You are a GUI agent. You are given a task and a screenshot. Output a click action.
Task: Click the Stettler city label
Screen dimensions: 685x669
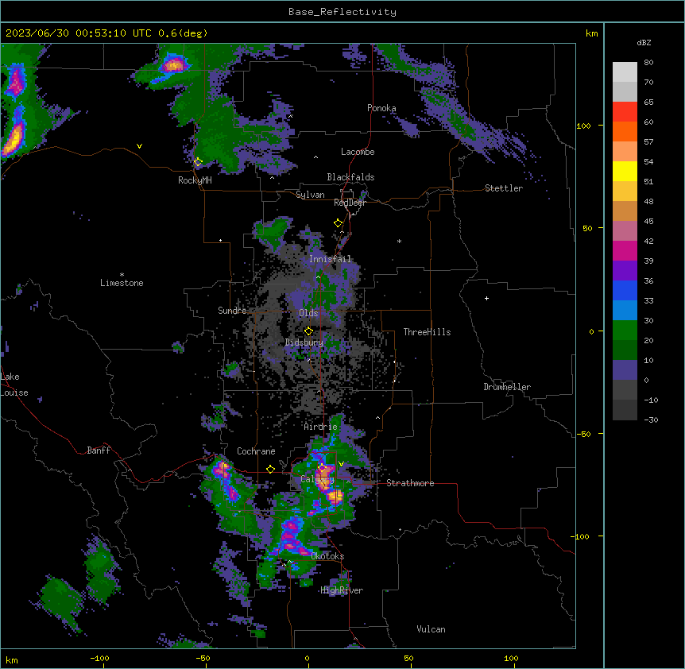point(503,188)
